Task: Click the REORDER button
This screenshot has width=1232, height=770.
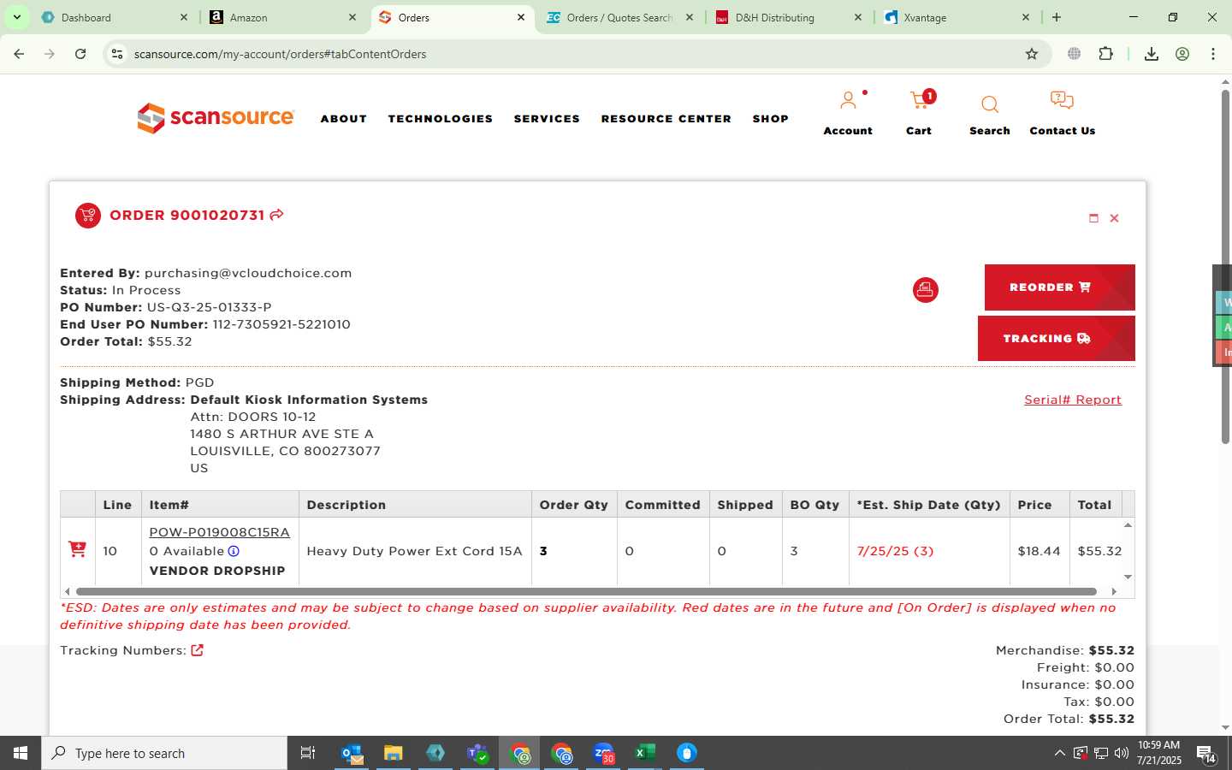Action: click(1059, 287)
